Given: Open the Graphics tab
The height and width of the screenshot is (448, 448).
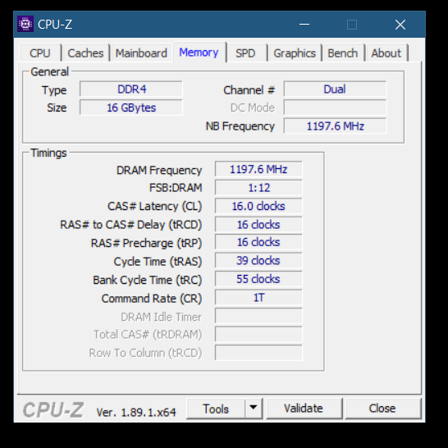Looking at the screenshot, I should coord(295,53).
